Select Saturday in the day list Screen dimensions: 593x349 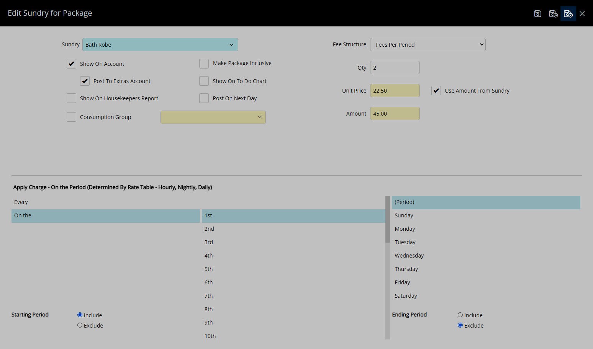tap(486, 296)
